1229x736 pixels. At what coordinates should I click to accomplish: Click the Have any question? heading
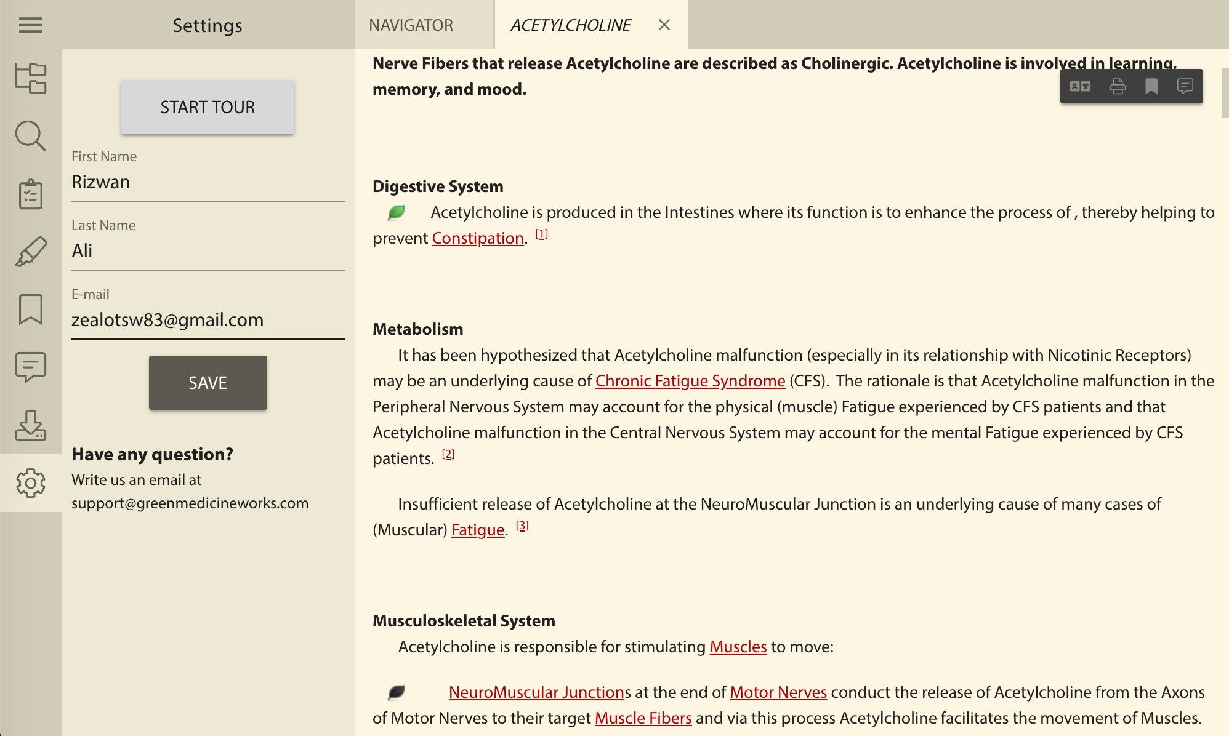(x=152, y=454)
